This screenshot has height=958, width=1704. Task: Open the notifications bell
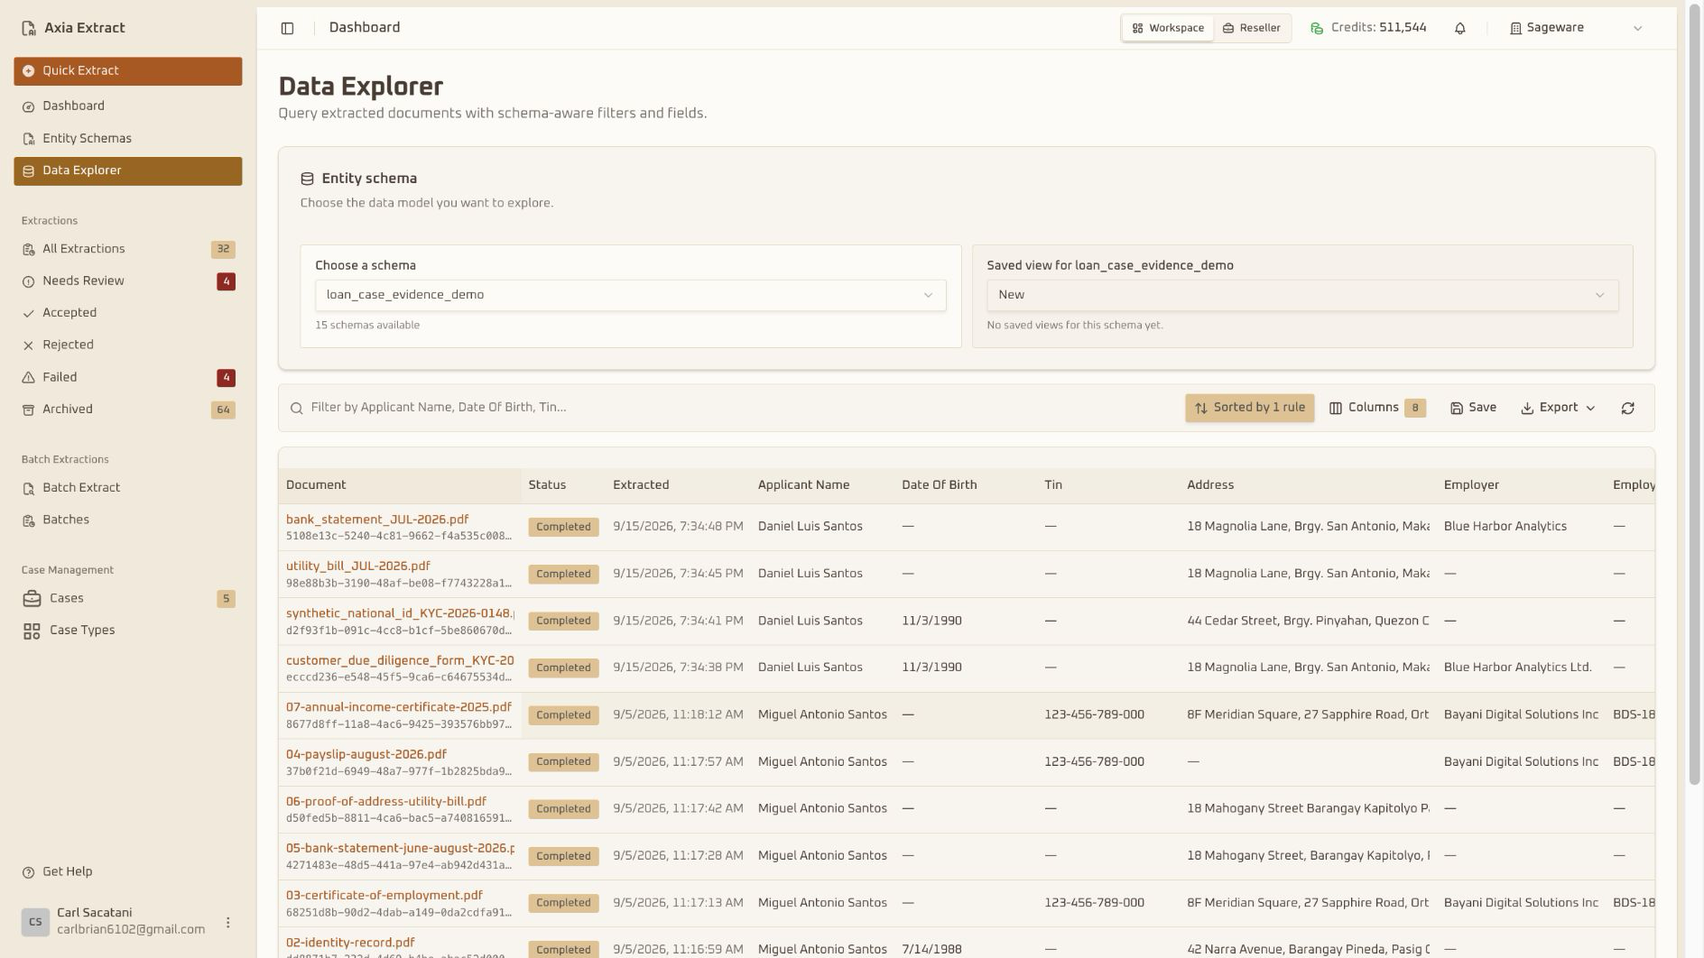1459,28
